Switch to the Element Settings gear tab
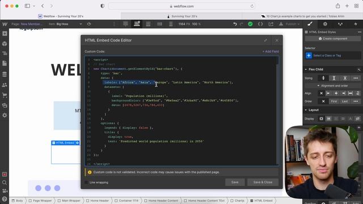 click(325, 24)
